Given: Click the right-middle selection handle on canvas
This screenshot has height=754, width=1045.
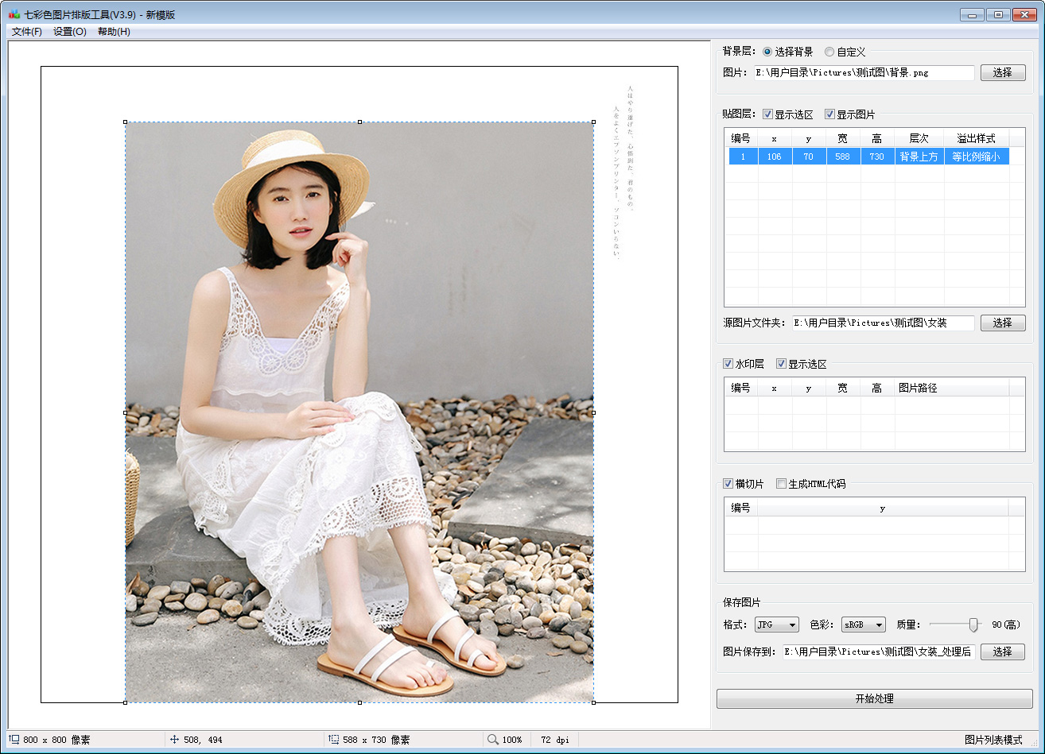Looking at the screenshot, I should pyautogui.click(x=593, y=412).
